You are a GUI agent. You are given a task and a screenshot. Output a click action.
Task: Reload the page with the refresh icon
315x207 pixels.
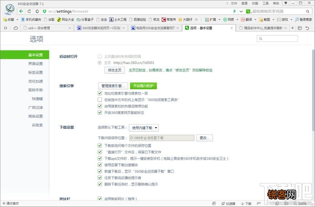click(x=29, y=11)
